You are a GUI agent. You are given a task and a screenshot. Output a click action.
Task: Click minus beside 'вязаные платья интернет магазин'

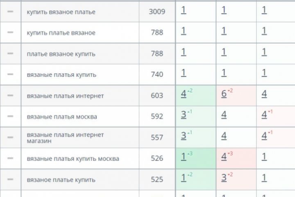click(10, 137)
